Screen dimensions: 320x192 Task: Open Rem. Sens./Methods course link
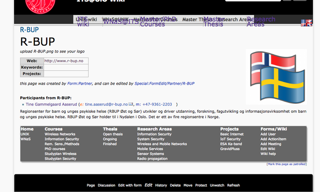(x=62, y=144)
